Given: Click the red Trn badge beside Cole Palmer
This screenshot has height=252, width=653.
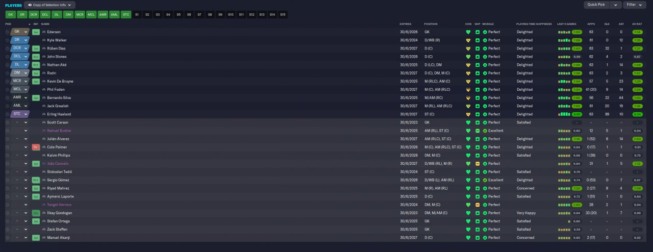Looking at the screenshot, I should coord(36,147).
